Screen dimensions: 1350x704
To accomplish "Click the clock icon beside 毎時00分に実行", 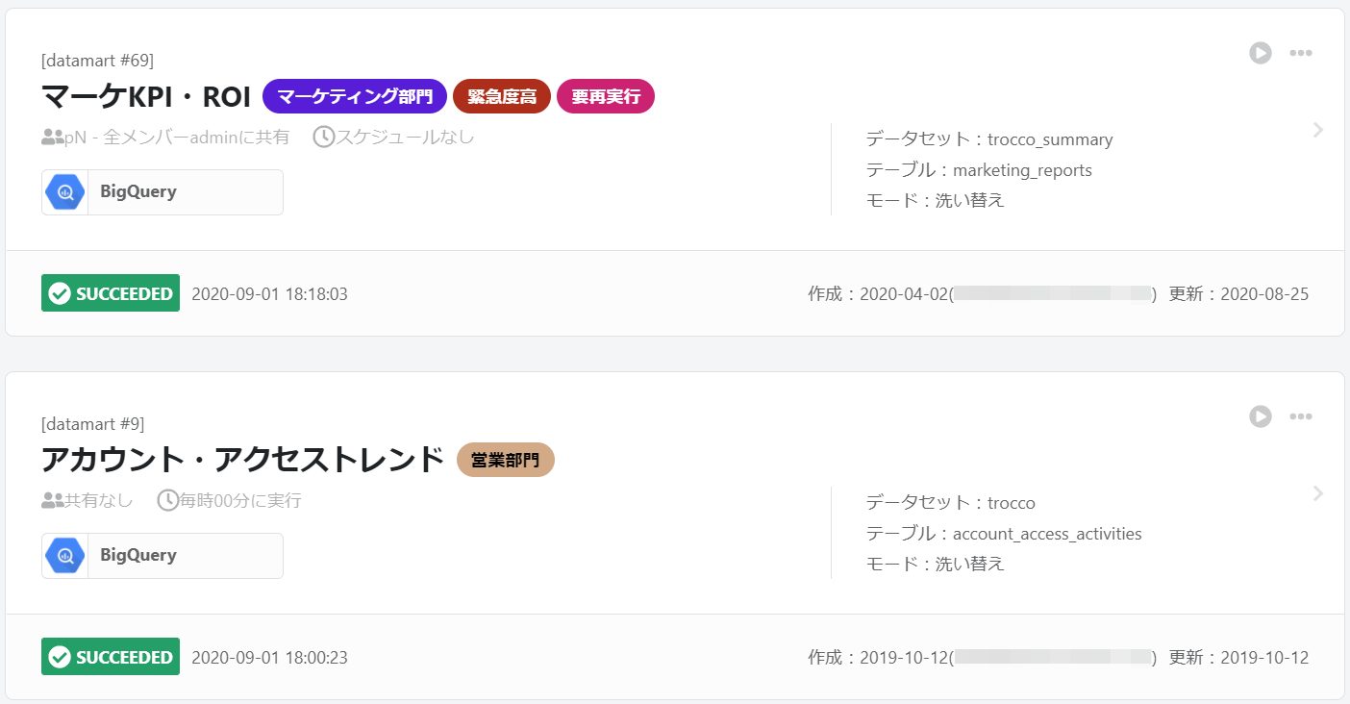I will pyautogui.click(x=167, y=501).
